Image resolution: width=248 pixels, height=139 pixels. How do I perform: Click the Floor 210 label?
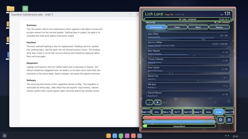169,15
